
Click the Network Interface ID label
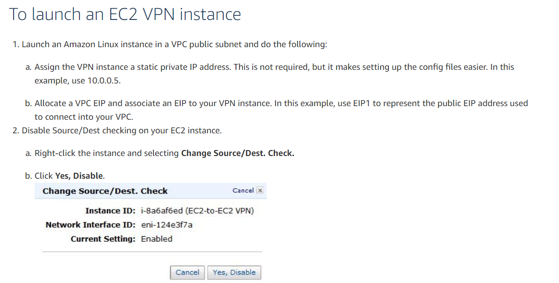pyautogui.click(x=90, y=225)
